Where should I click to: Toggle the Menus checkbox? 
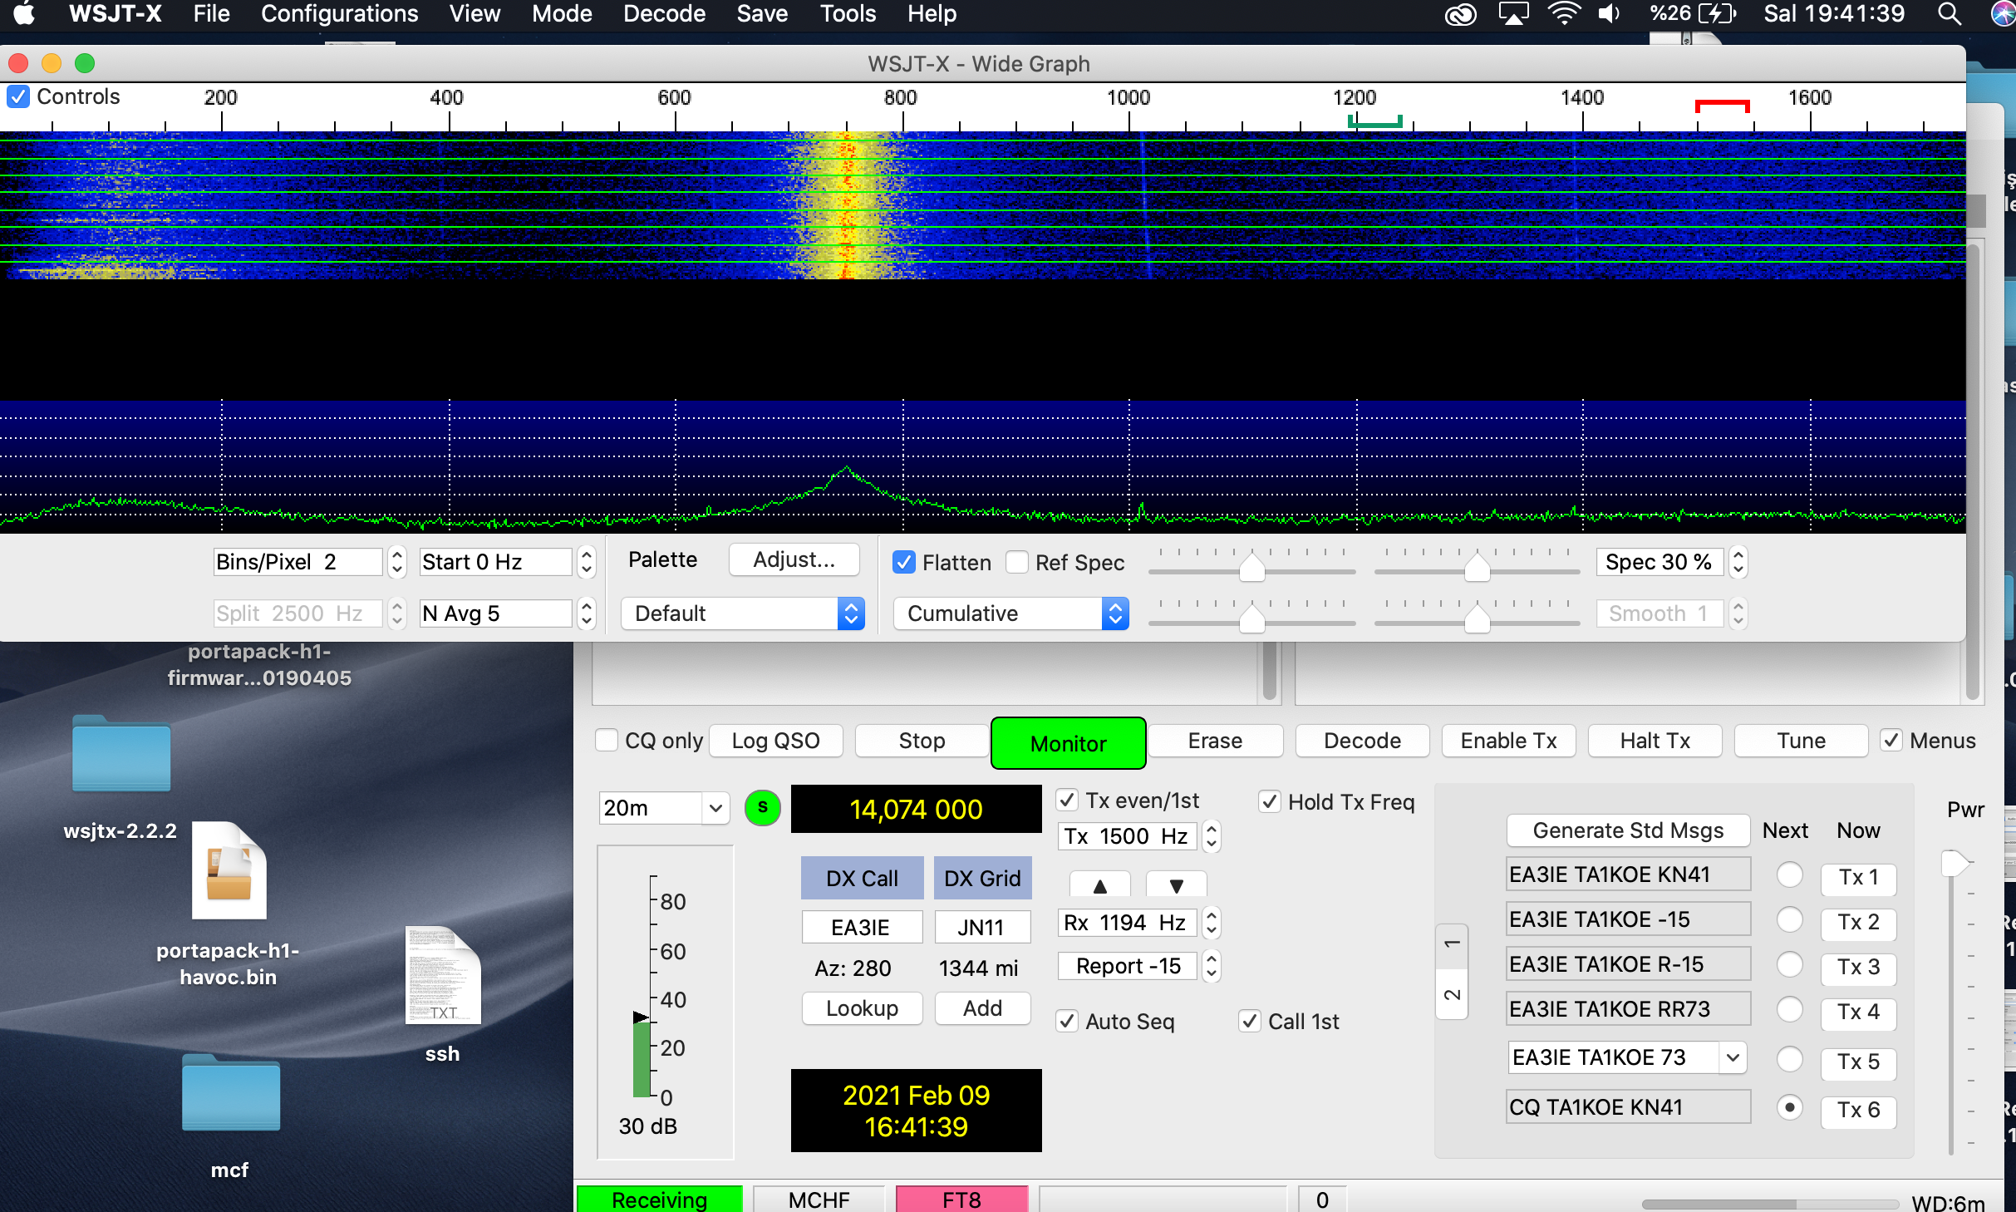click(x=1892, y=741)
